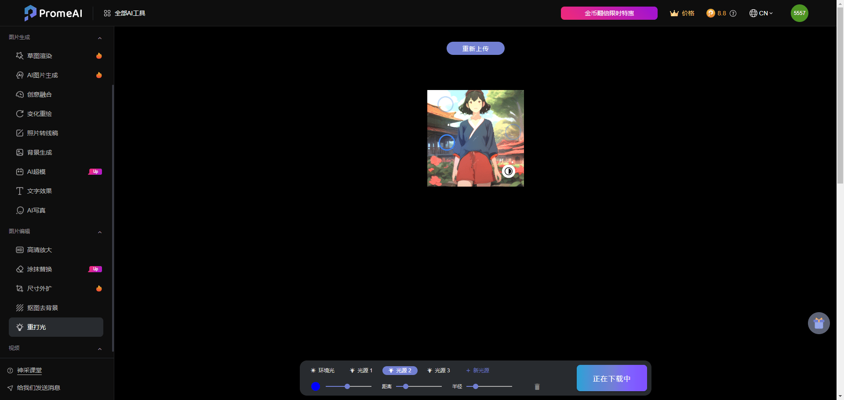Open the 价格 pricing page
Image resolution: width=844 pixels, height=400 pixels.
pos(682,13)
